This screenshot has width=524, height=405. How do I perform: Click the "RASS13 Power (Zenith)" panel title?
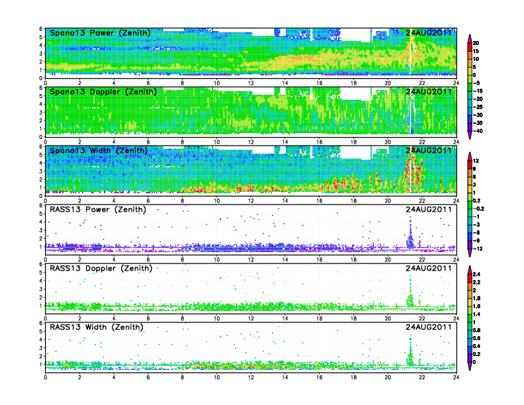tap(98, 210)
